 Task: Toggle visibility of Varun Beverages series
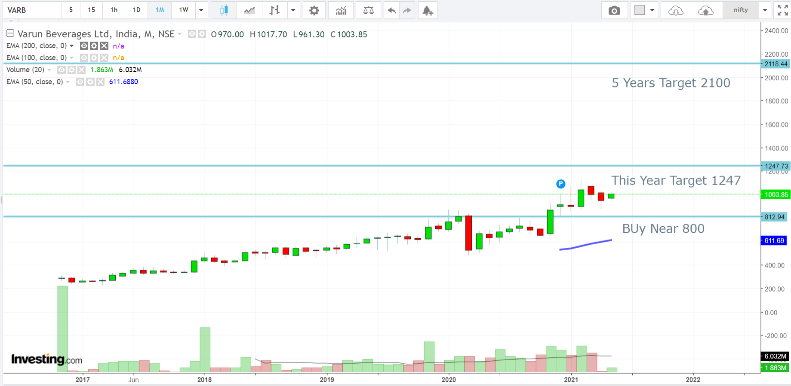pyautogui.click(x=192, y=34)
